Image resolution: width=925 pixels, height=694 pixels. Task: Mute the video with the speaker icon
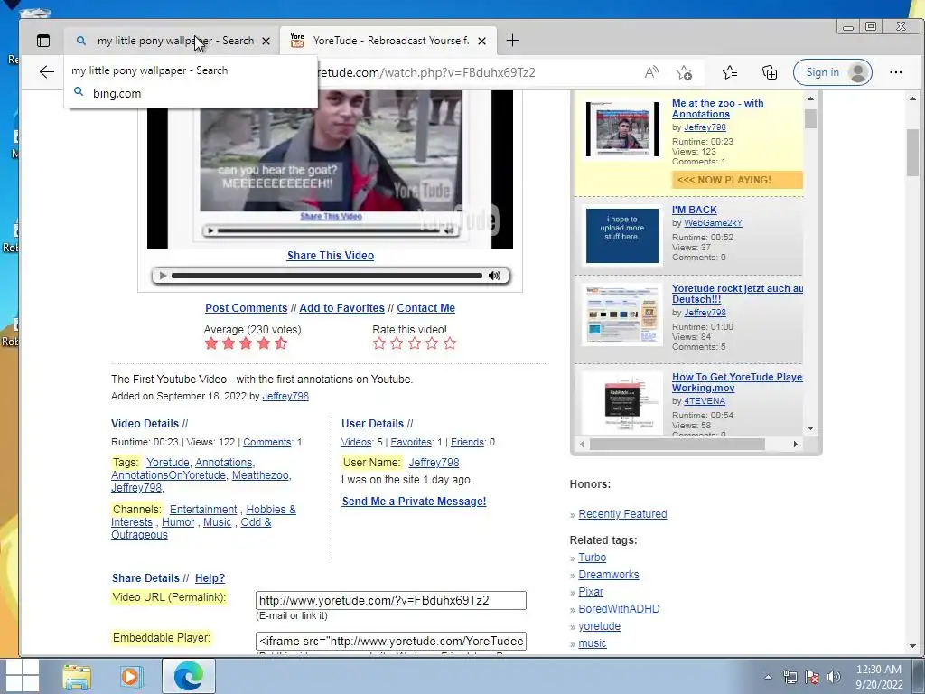point(494,276)
